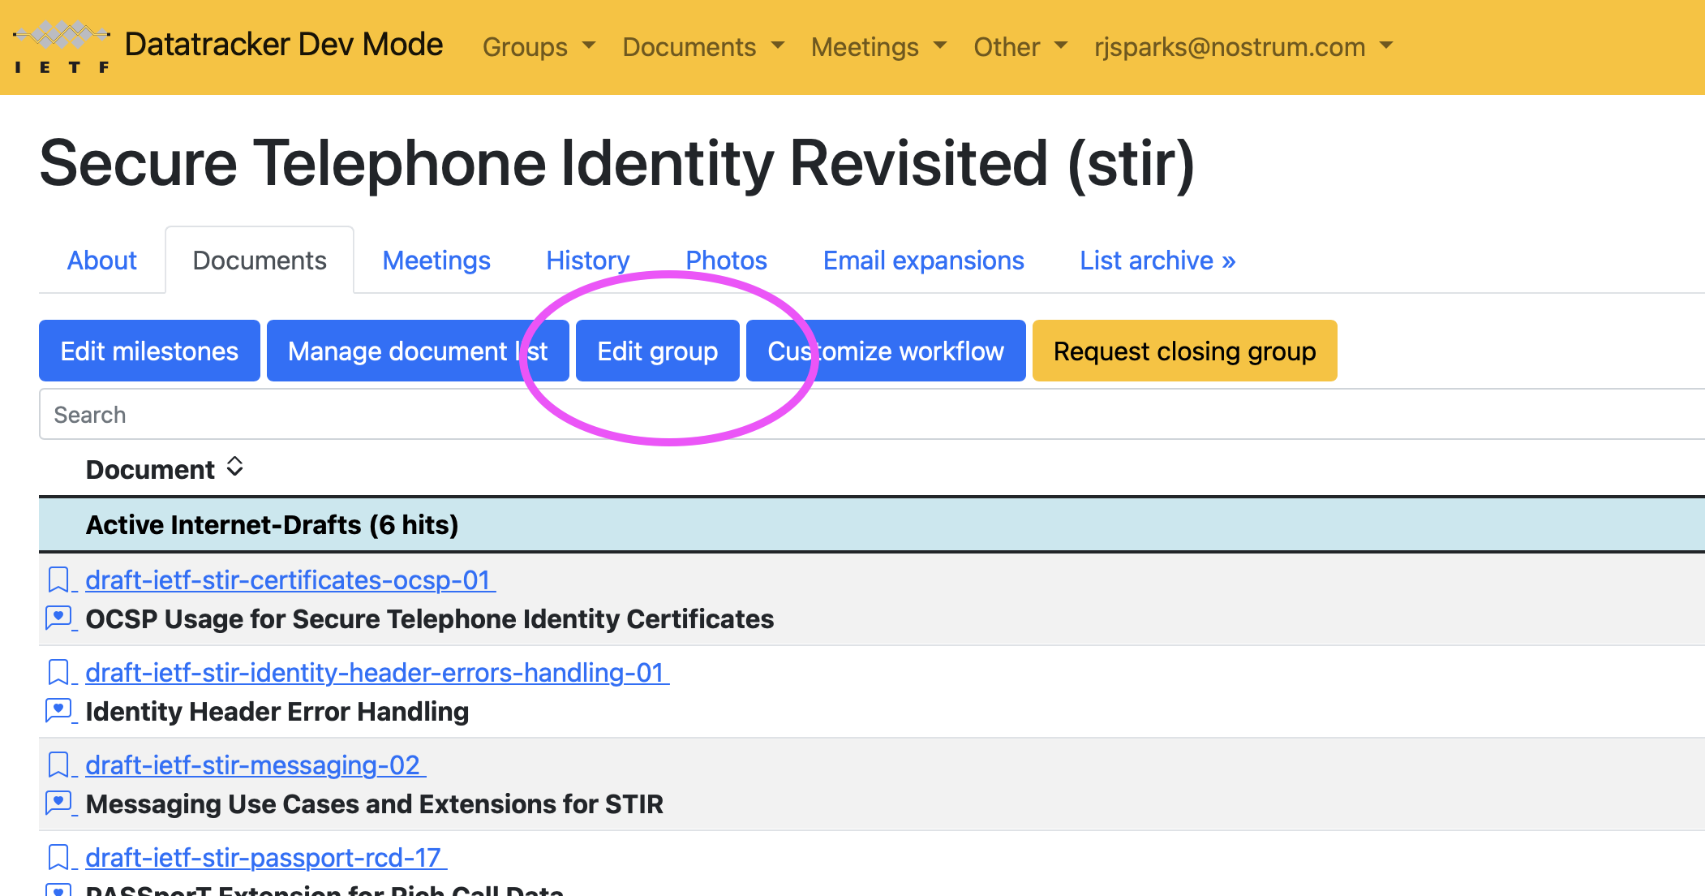Open the Other dropdown menu
This screenshot has width=1705, height=896.
click(x=1020, y=47)
